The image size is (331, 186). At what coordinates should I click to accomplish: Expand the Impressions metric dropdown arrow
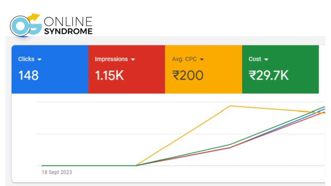coord(133,59)
